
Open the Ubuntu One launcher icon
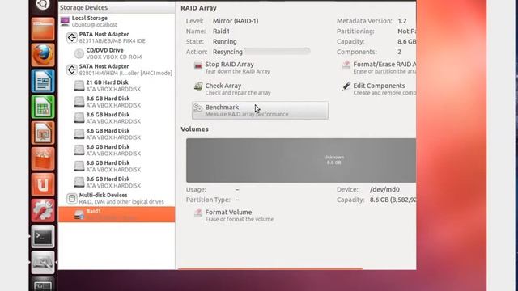[x=43, y=184]
